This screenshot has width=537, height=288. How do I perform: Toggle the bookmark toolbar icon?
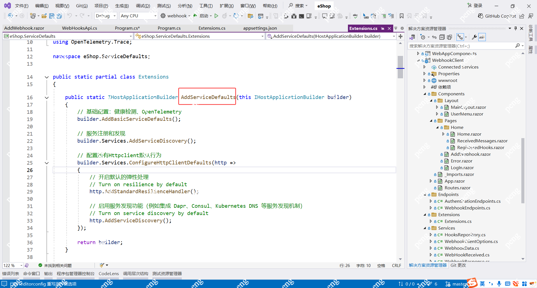(402, 16)
